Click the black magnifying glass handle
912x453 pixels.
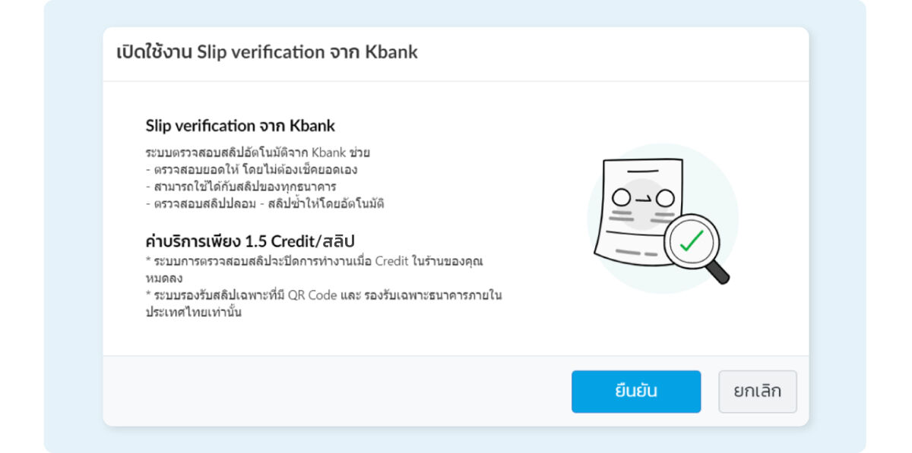click(718, 272)
